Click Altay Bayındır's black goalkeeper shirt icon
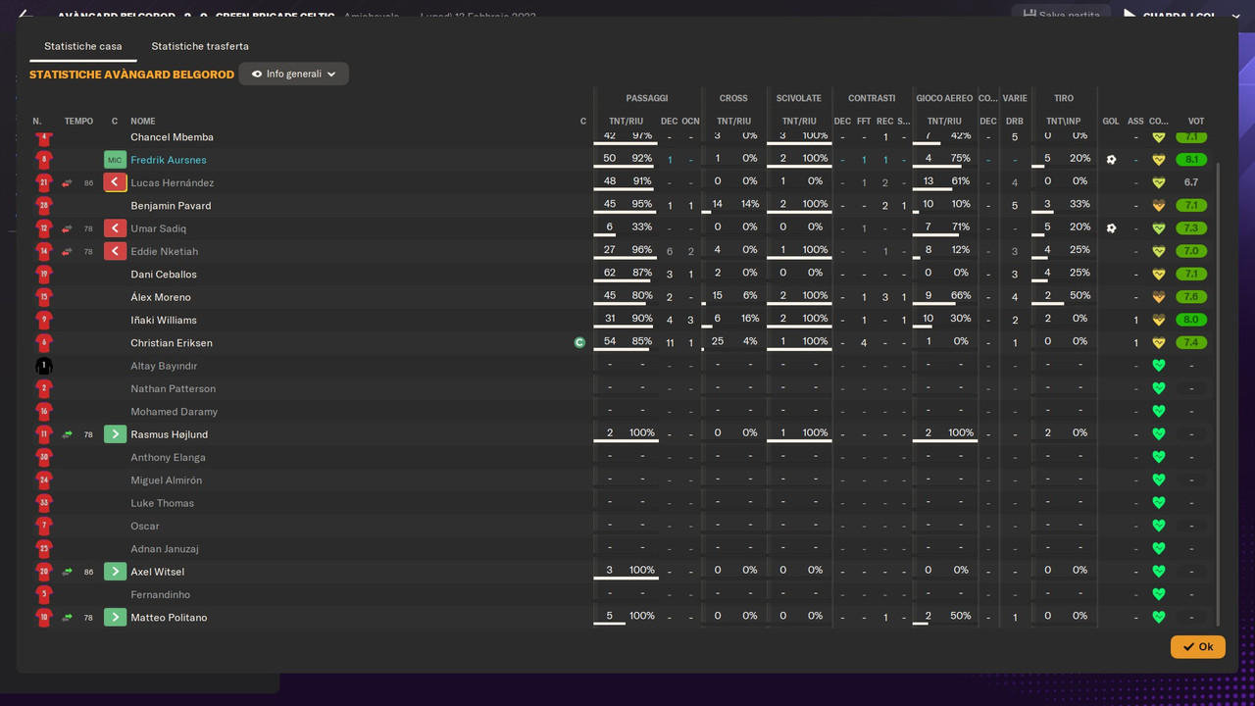The image size is (1255, 706). 43,366
